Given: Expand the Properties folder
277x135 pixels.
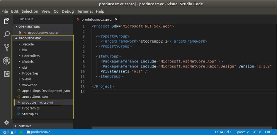Looking at the screenshot, I should click(x=19, y=73).
